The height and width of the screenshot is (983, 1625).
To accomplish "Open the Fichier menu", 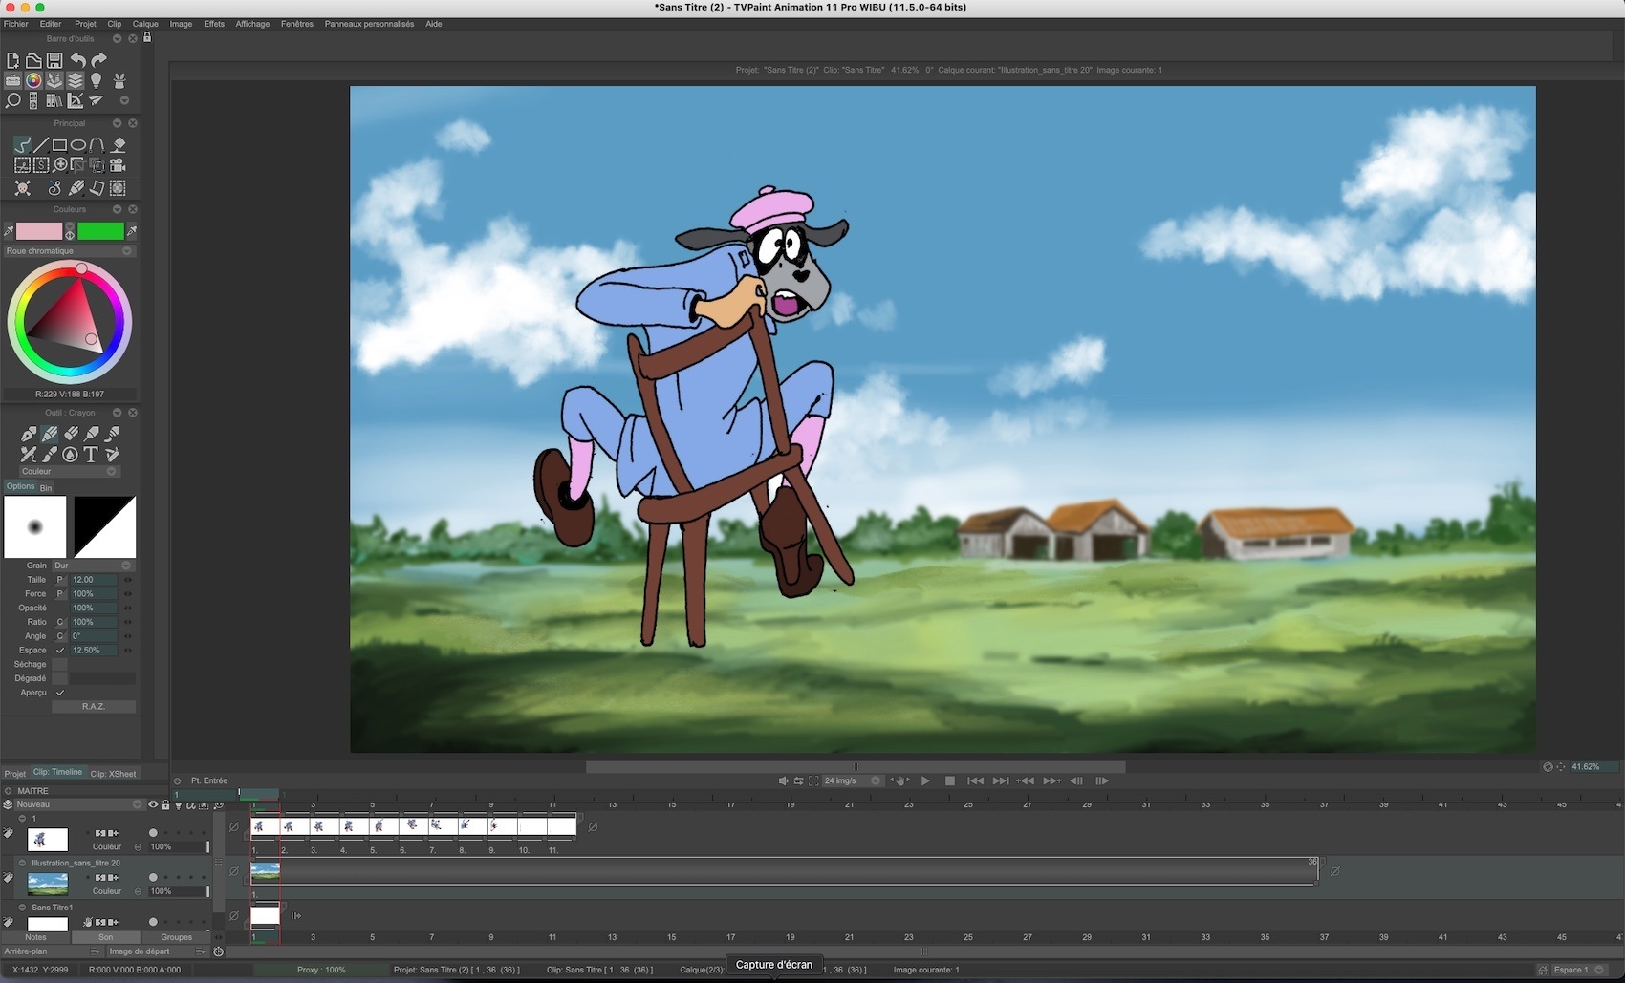I will [x=16, y=24].
